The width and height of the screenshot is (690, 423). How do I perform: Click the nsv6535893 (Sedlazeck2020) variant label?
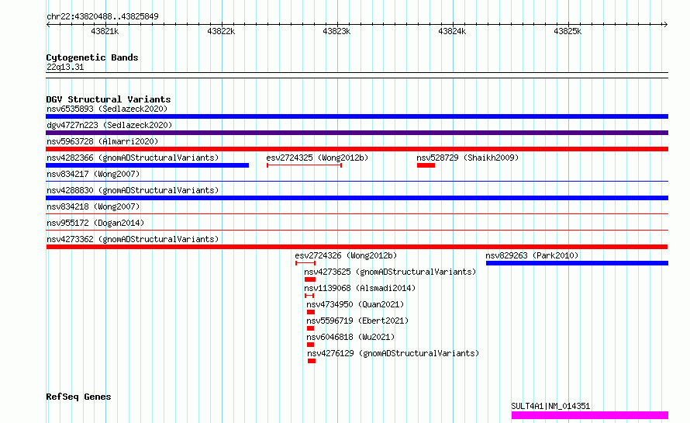coord(107,109)
